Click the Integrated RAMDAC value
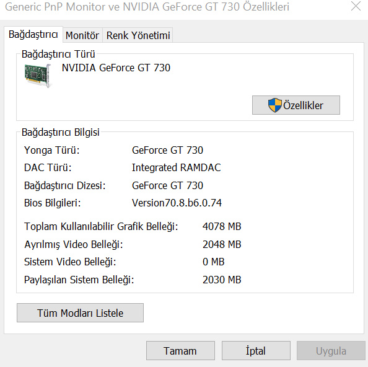This screenshot has height=367, width=368. click(176, 167)
